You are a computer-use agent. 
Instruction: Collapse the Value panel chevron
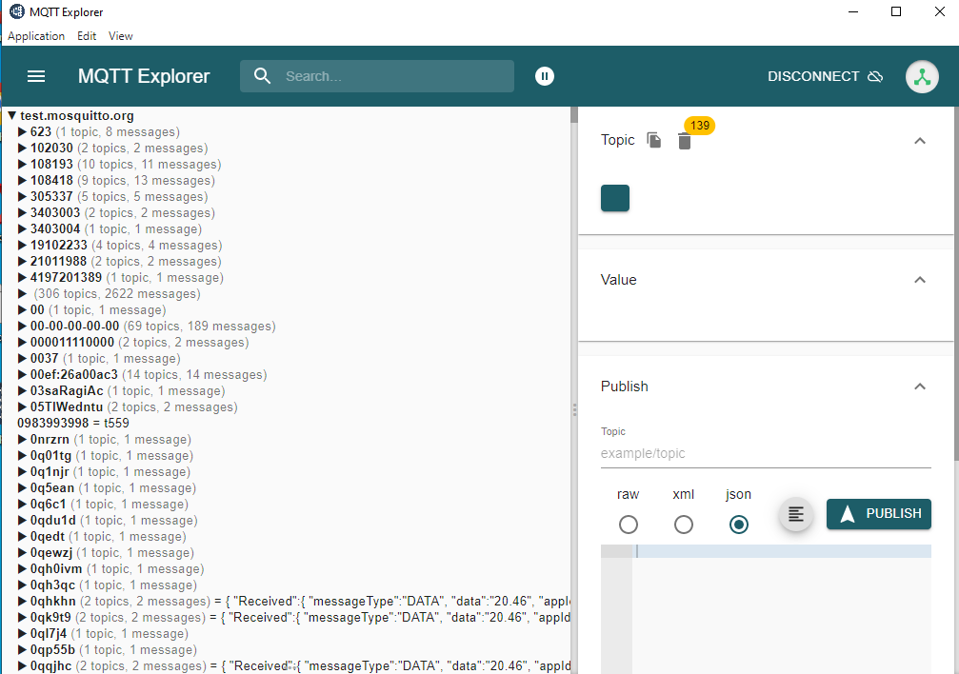click(x=919, y=280)
